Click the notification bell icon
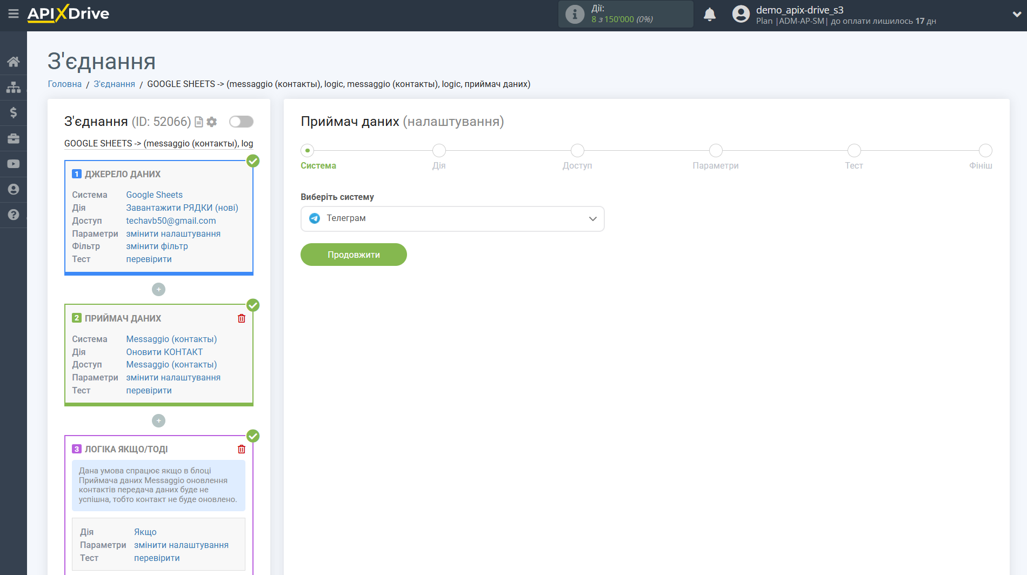 [x=710, y=15]
